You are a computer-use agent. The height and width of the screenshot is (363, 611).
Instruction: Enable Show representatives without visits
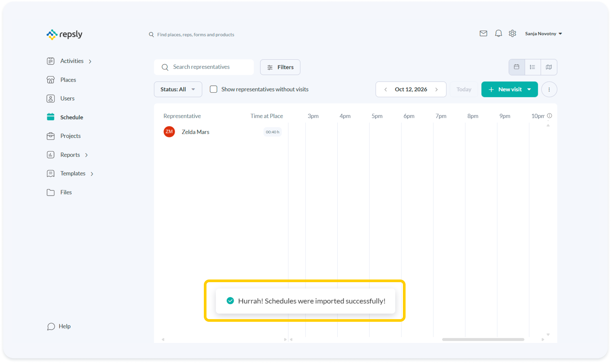tap(213, 89)
